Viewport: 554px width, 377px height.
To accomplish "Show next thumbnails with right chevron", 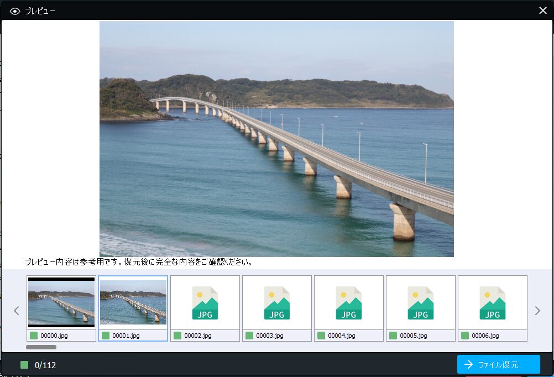I will 537,311.
